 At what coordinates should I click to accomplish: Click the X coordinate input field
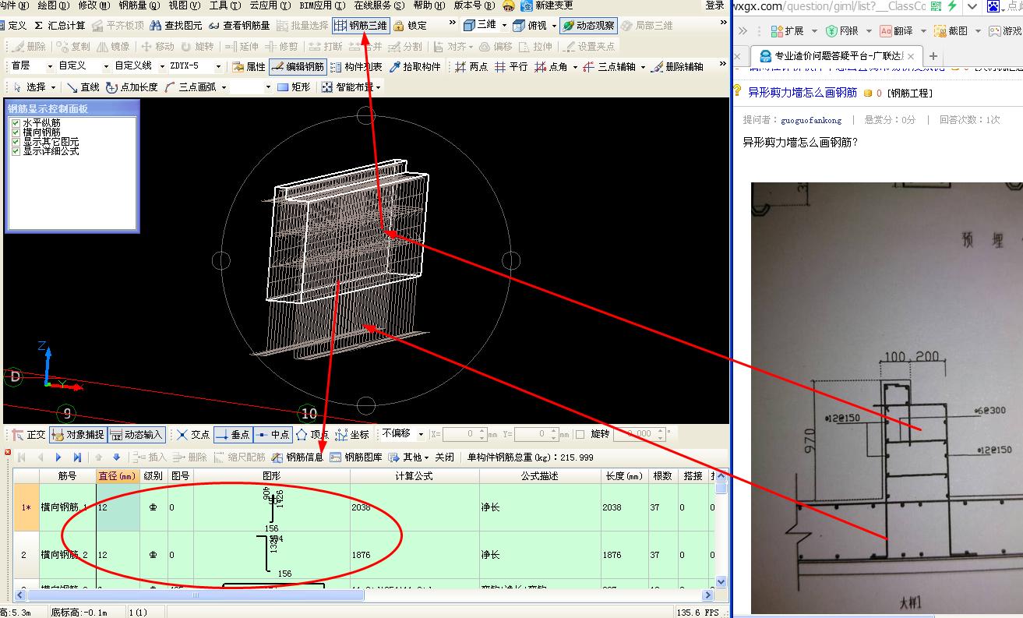[464, 434]
